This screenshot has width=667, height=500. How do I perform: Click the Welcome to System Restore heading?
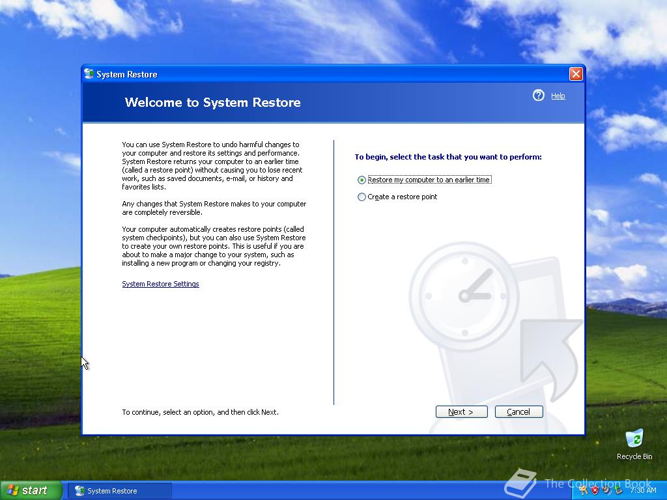[x=213, y=102]
